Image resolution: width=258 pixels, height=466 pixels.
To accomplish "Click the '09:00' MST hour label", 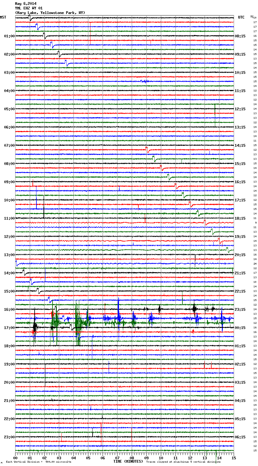I will click(x=9, y=182).
